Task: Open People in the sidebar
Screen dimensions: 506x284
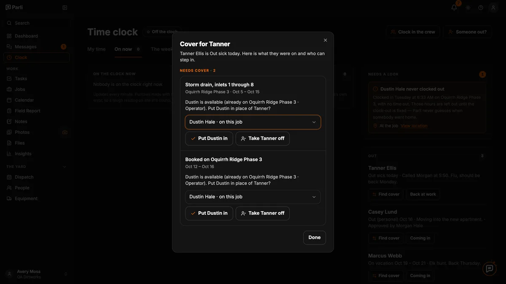Action: [36, 188]
